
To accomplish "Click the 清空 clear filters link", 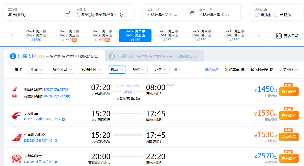I will pyautogui.click(x=177, y=70).
